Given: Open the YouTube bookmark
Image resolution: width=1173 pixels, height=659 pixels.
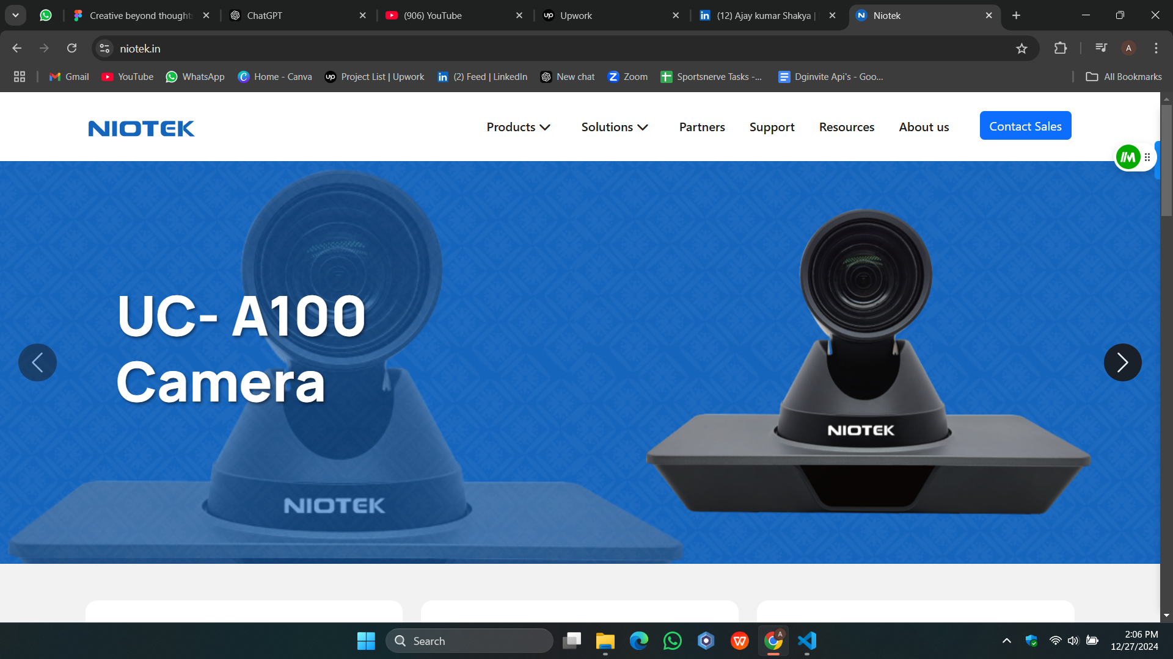Looking at the screenshot, I should coord(127,77).
